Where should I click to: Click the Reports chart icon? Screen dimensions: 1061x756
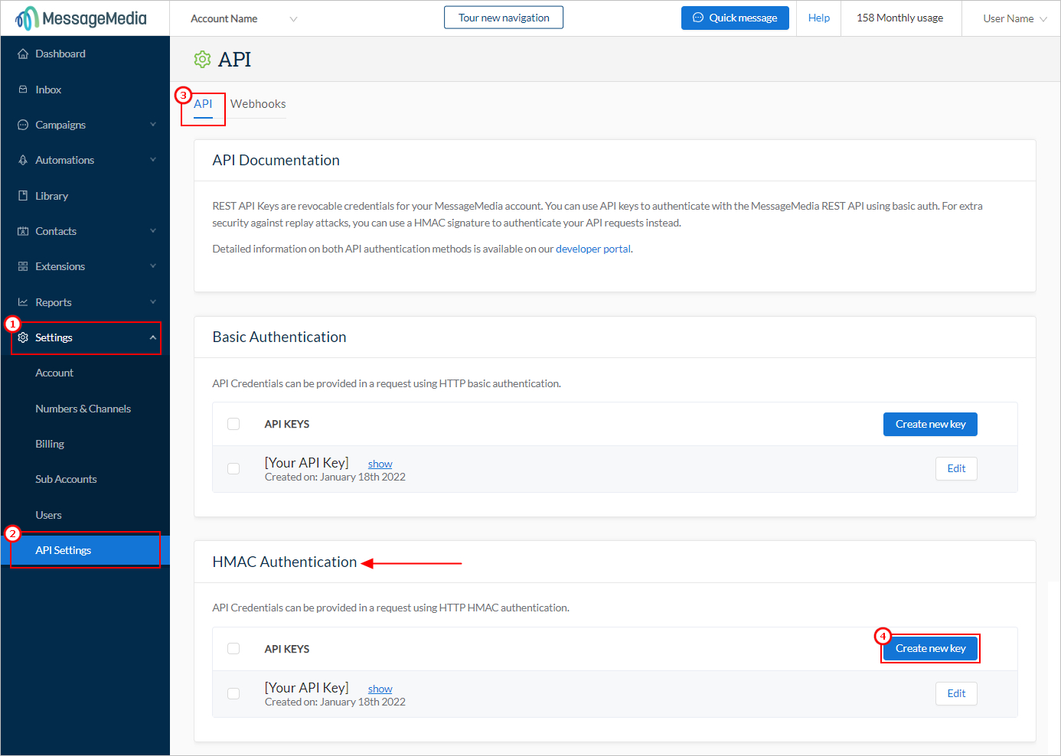[x=23, y=302]
